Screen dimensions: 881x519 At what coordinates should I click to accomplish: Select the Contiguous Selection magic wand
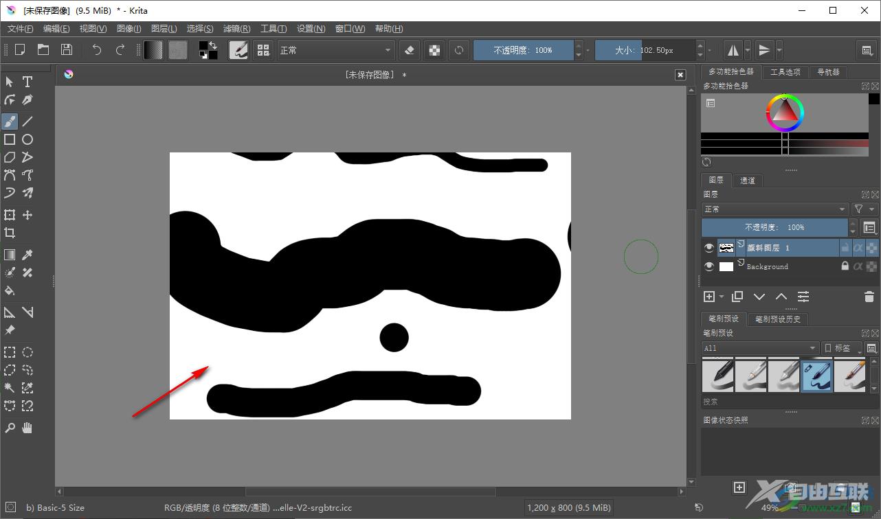(10, 388)
